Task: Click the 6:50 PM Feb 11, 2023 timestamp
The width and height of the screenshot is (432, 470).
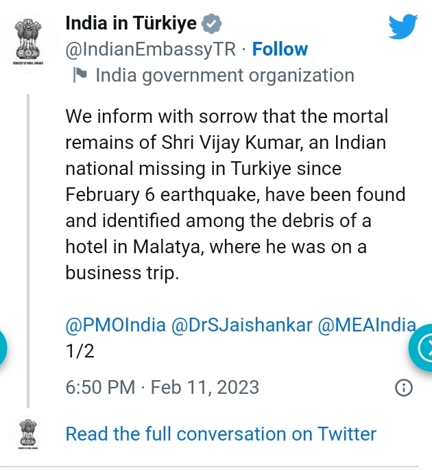Action: 163,388
